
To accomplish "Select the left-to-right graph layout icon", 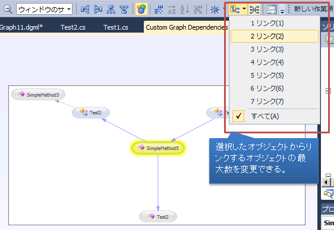I will [x=85, y=9].
